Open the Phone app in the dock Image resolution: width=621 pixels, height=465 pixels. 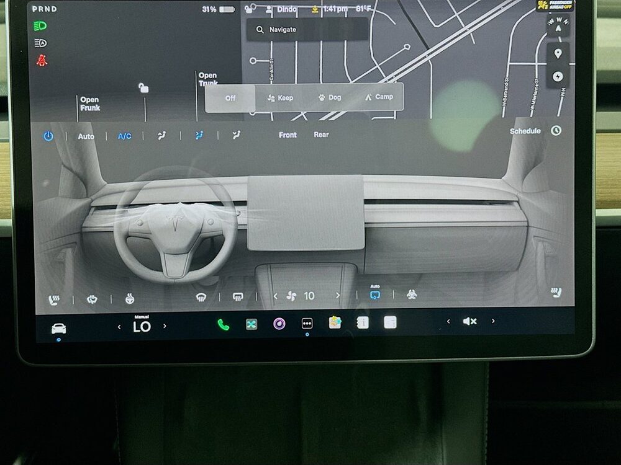tap(223, 324)
